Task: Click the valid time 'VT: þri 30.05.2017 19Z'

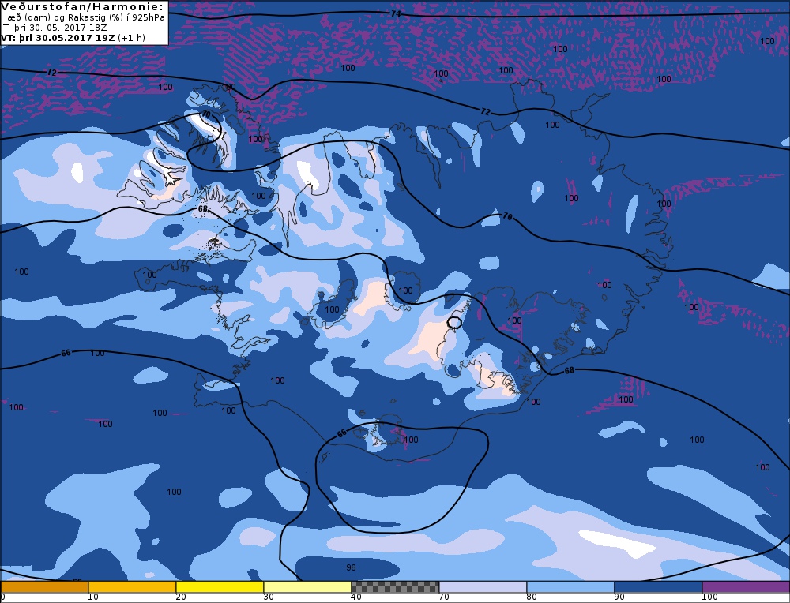Action: coord(58,38)
